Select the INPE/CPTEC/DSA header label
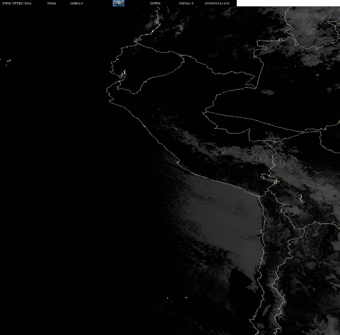Viewport: 340px width, 335px height. pyautogui.click(x=16, y=3)
